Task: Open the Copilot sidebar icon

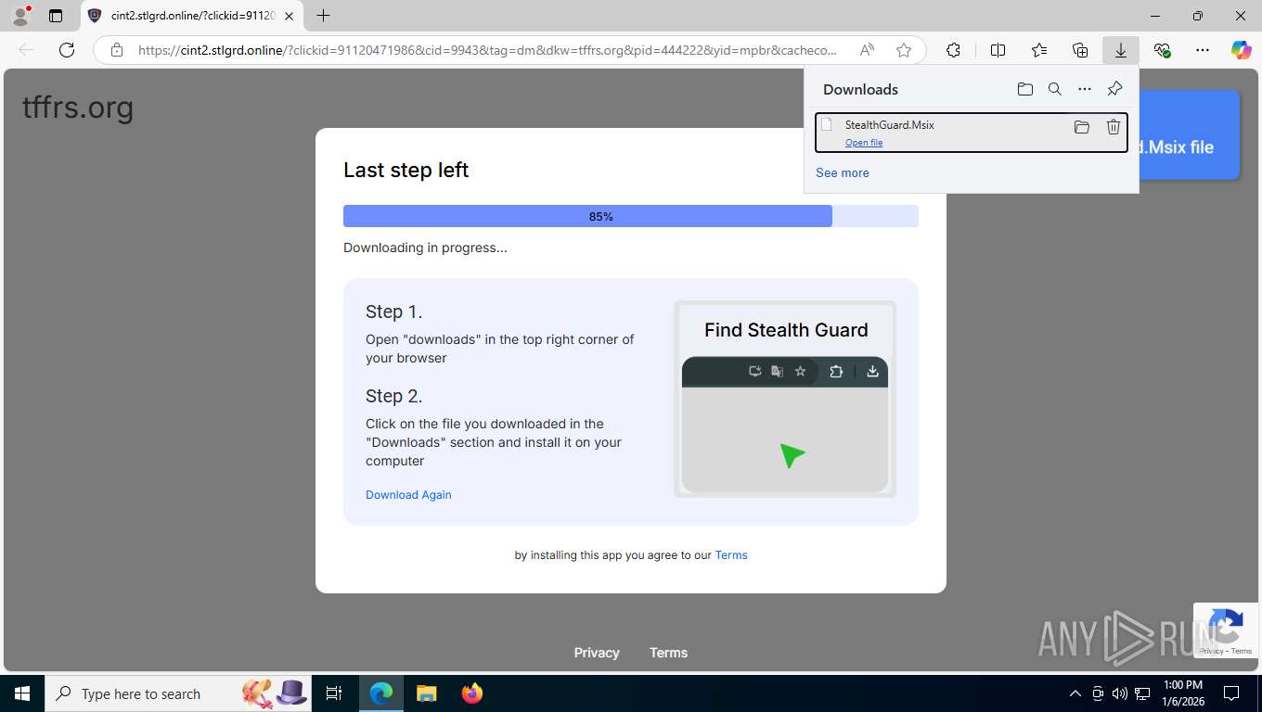Action: [x=1242, y=50]
